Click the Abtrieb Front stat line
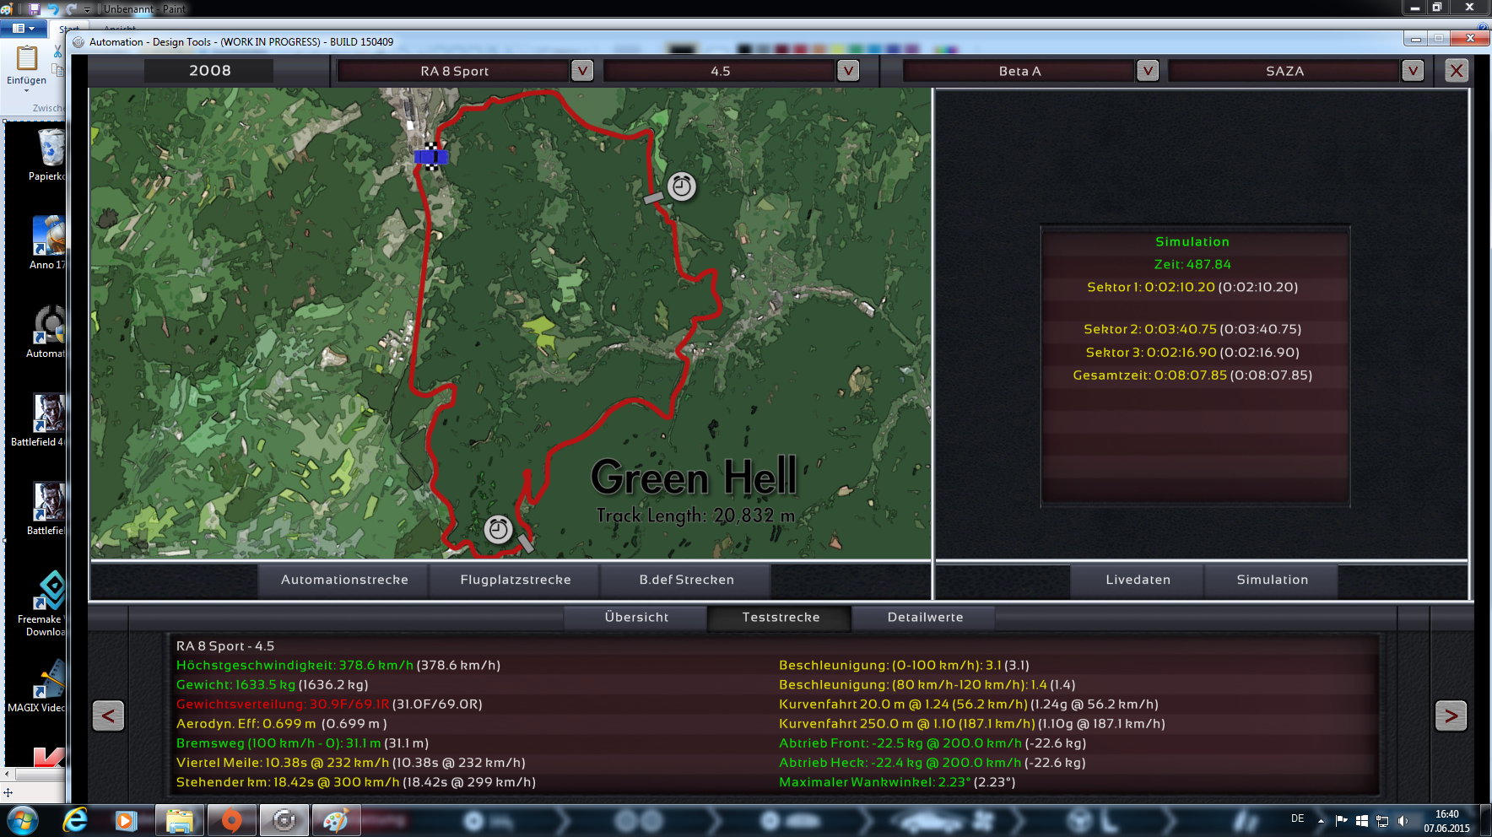 point(932,743)
